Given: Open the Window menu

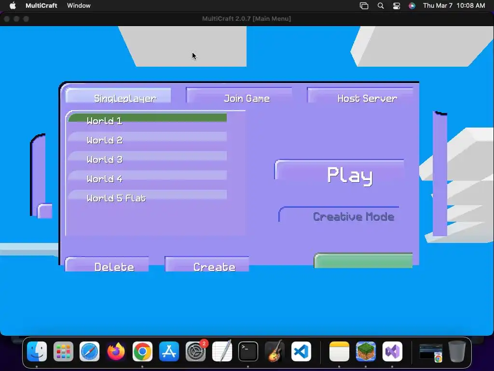Looking at the screenshot, I should tap(79, 5).
